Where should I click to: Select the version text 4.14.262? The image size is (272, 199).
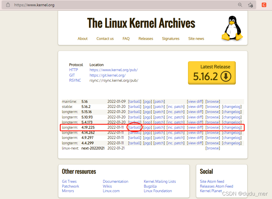[x=88, y=133]
